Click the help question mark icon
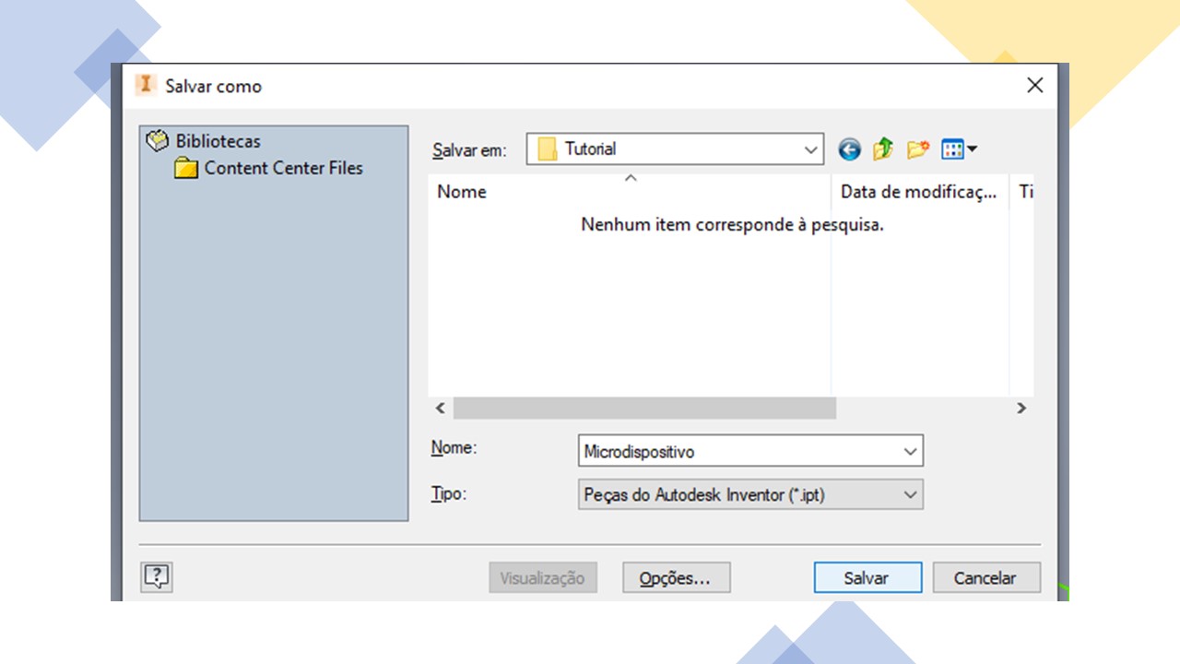 pyautogui.click(x=157, y=577)
